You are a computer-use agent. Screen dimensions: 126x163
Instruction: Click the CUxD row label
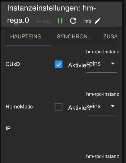13,64
